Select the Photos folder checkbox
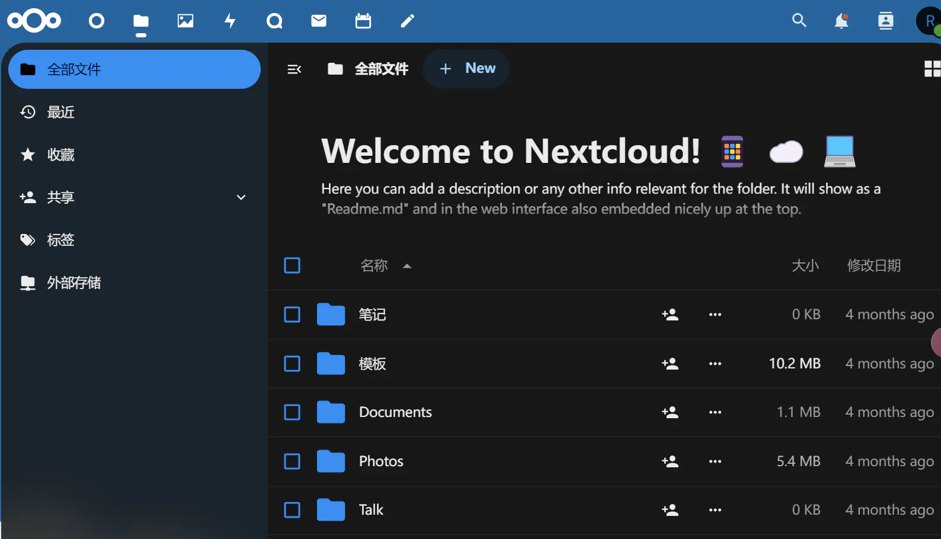The width and height of the screenshot is (941, 539). click(292, 461)
